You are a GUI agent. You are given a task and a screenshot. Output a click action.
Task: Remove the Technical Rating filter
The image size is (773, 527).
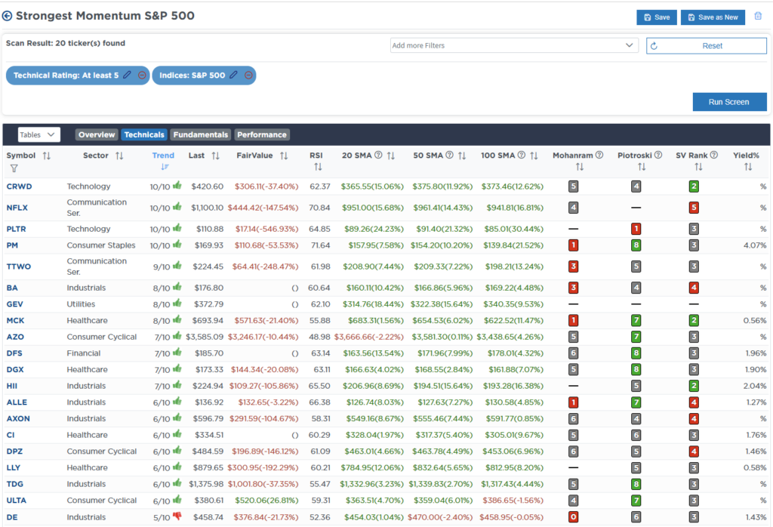tap(142, 76)
